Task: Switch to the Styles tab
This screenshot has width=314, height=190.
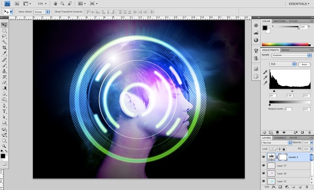Action: (x=293, y=21)
